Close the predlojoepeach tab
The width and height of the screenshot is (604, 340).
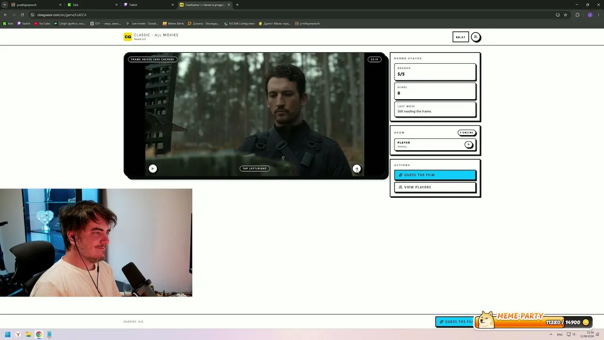[60, 5]
